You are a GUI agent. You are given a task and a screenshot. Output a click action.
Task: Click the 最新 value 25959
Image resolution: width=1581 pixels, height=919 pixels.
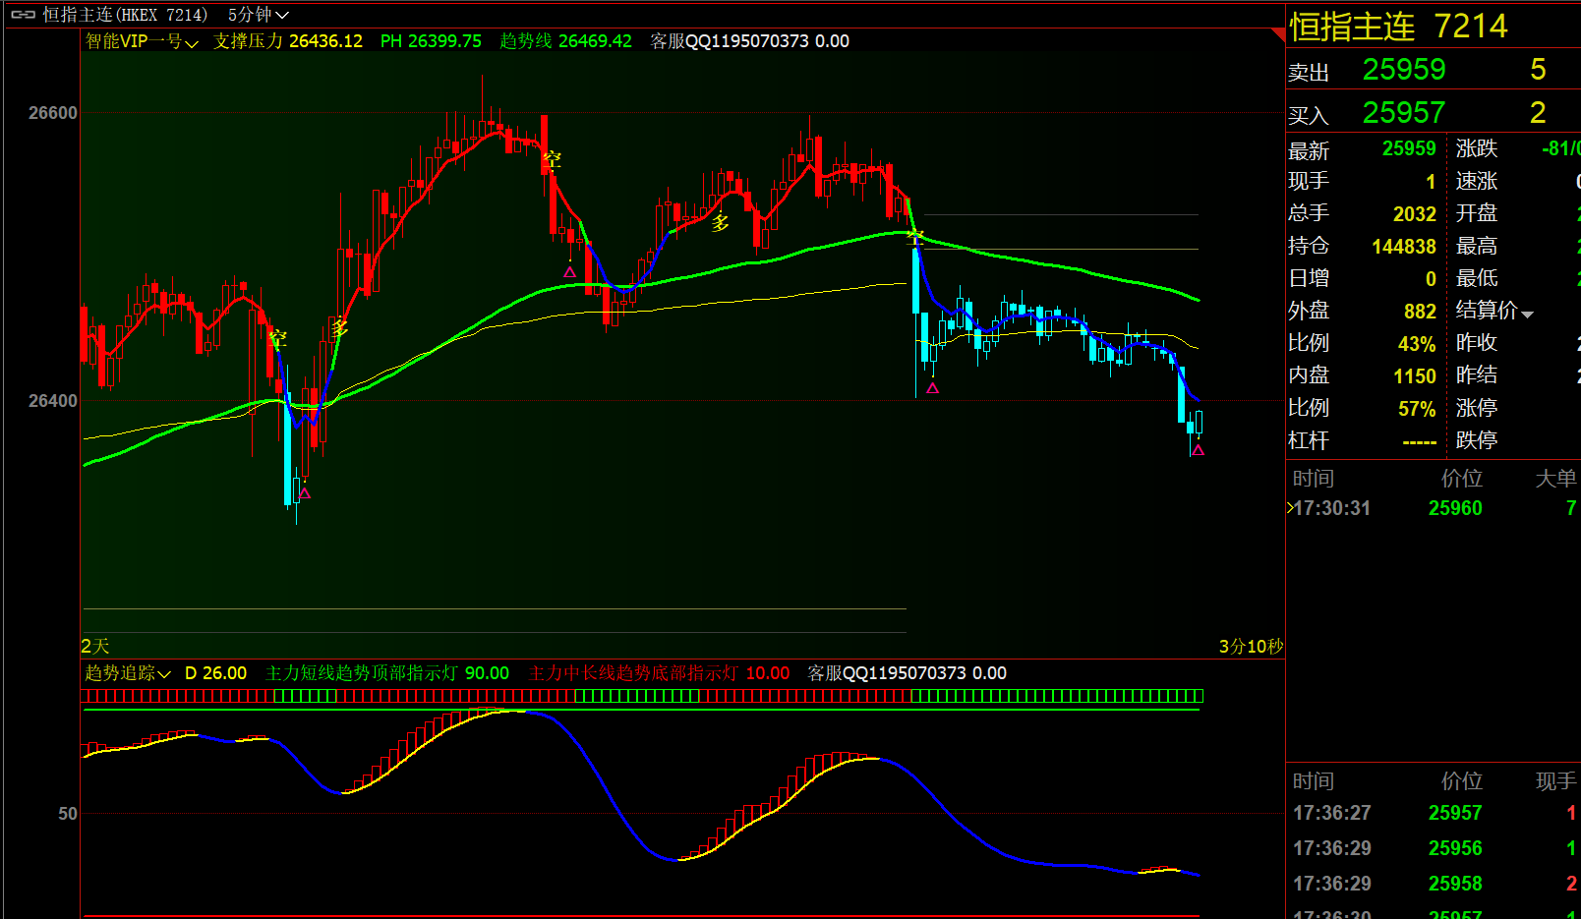click(1409, 148)
